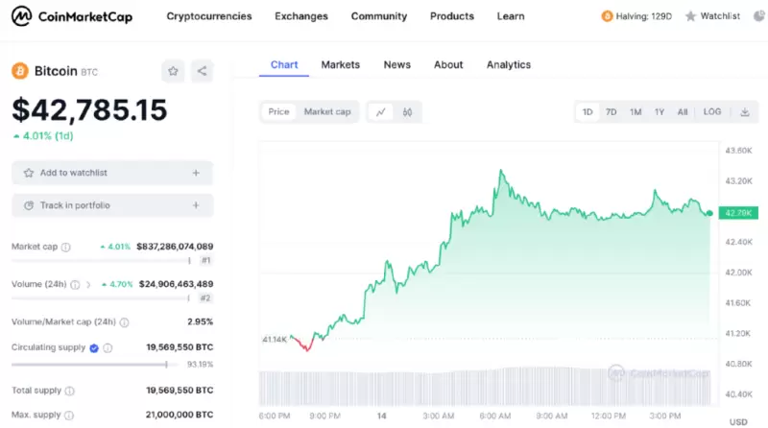Viewport: 768px width, 428px height.
Task: Select the Price toggle option
Action: [279, 112]
